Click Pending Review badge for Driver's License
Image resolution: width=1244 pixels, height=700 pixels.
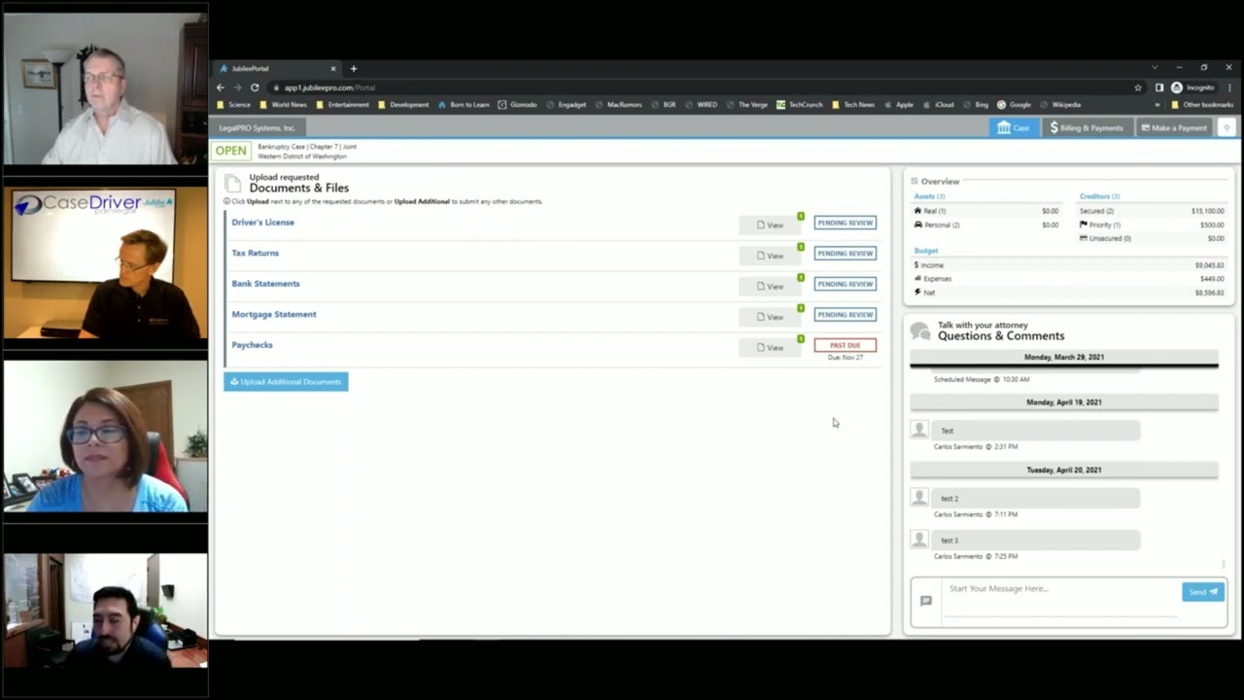pos(845,223)
